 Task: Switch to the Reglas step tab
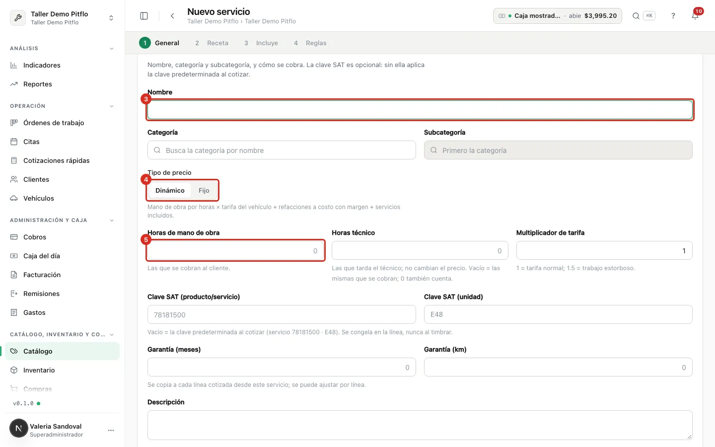310,43
